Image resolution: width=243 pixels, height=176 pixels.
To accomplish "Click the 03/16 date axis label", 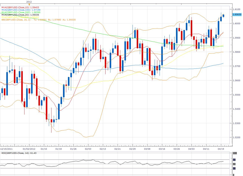I will (x=162, y=149).
